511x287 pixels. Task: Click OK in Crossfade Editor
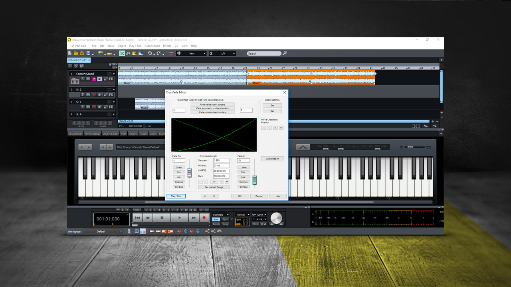240,196
